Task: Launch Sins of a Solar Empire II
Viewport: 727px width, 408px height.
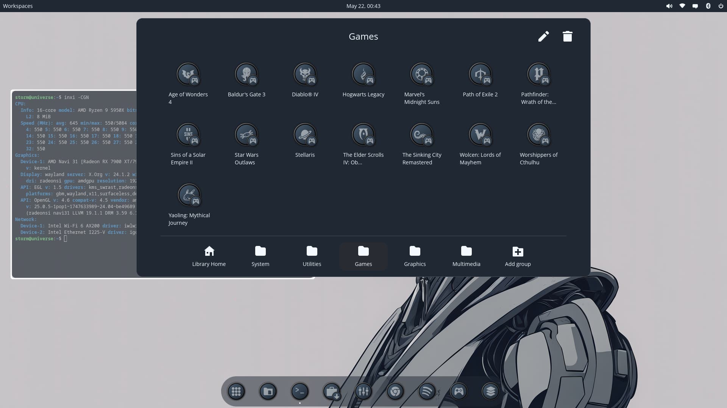Action: click(x=188, y=135)
